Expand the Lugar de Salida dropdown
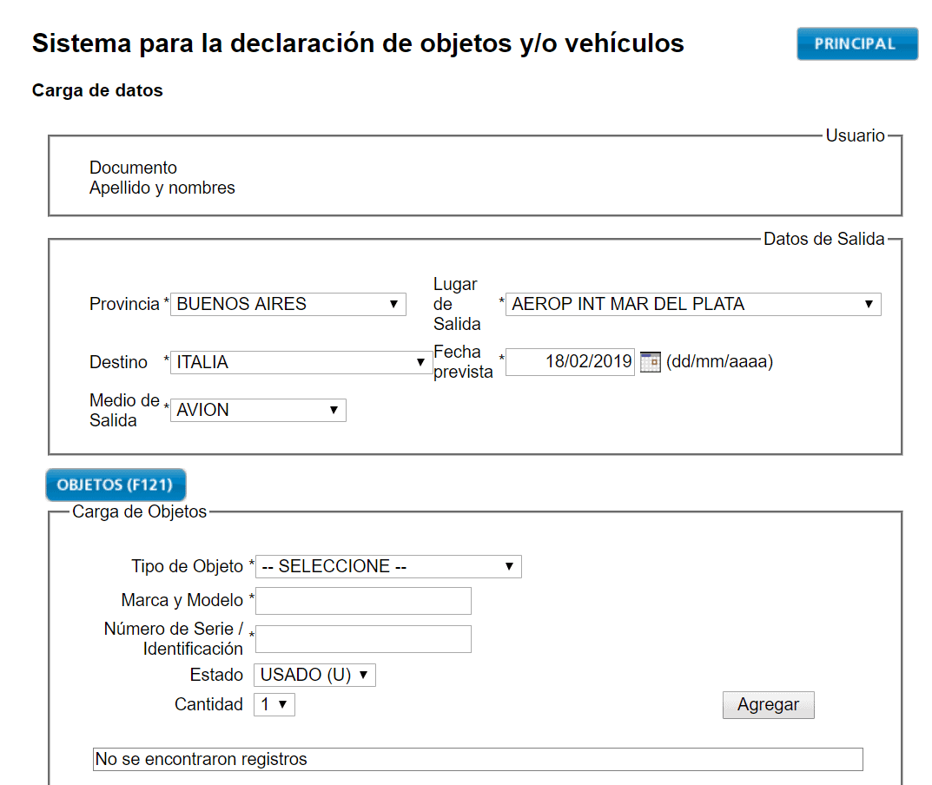Screen dimensions: 932x785 pos(692,304)
